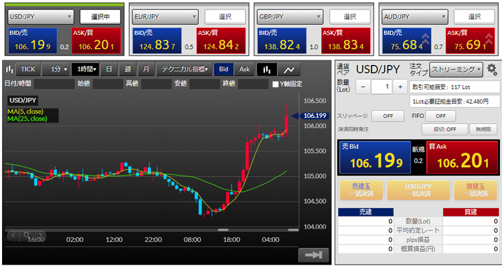Viewport: 502px width, 268px height.
Task: Switch to line chart icon
Action: 289,69
